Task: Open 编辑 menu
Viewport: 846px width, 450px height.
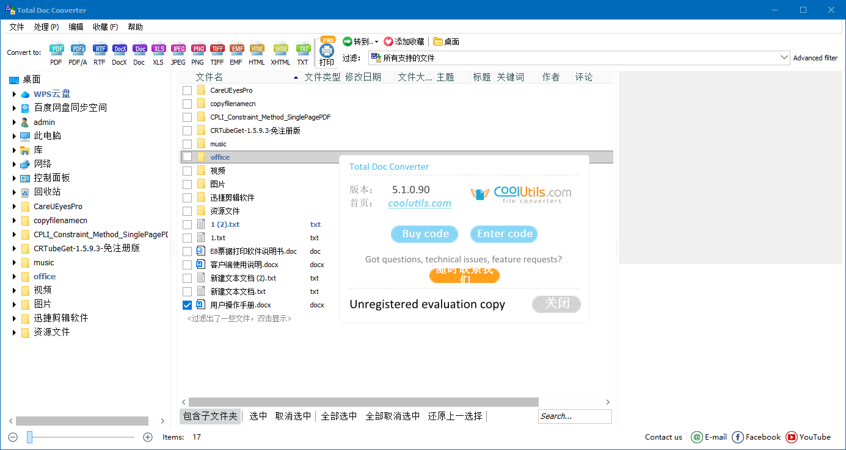Action: pyautogui.click(x=76, y=27)
